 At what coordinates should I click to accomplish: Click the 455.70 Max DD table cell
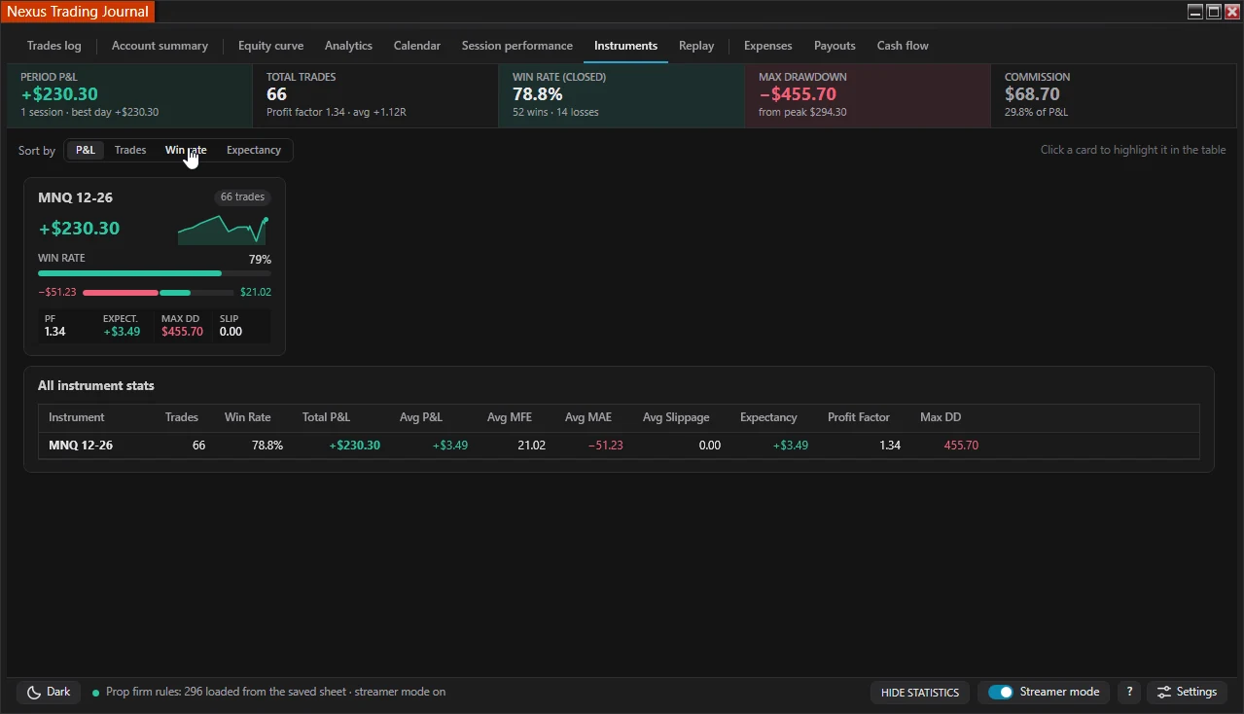coord(961,446)
